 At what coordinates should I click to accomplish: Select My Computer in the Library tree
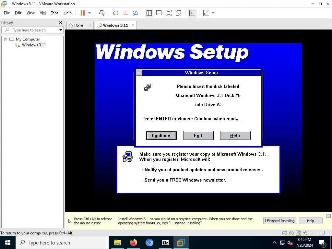coord(28,39)
